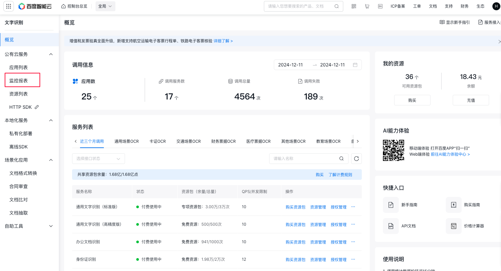The width and height of the screenshot is (501, 271).
Task: Click the start date 2024-12-11 field
Action: click(290, 65)
